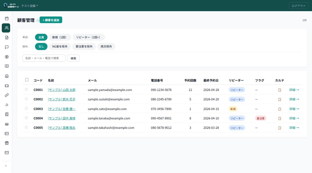Open the bottom card sidebar icon
This screenshot has height=173, width=312.
click(x=7, y=153)
